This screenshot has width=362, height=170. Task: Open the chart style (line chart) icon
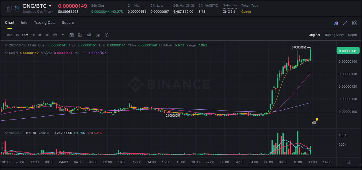80,35
